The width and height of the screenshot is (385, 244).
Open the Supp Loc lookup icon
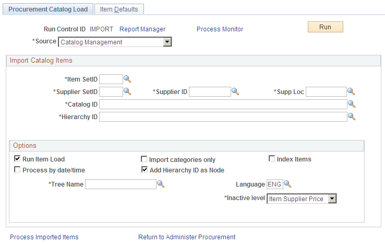(x=351, y=91)
